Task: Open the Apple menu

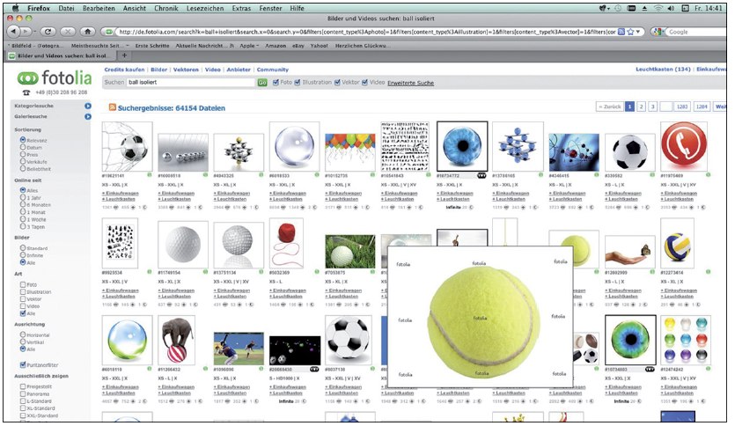Action: click(15, 8)
